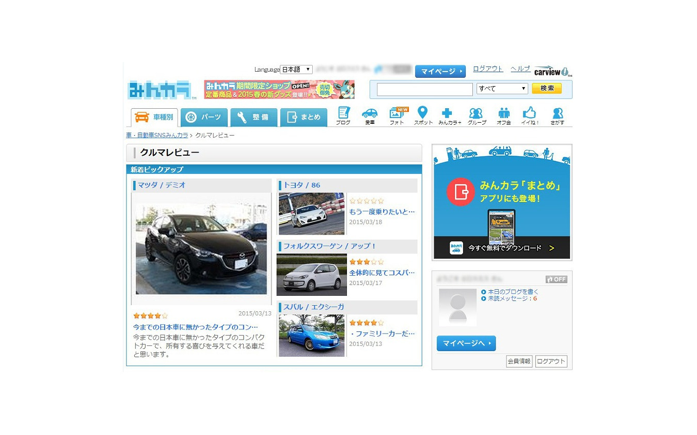Click the ヘルプ link

point(520,69)
